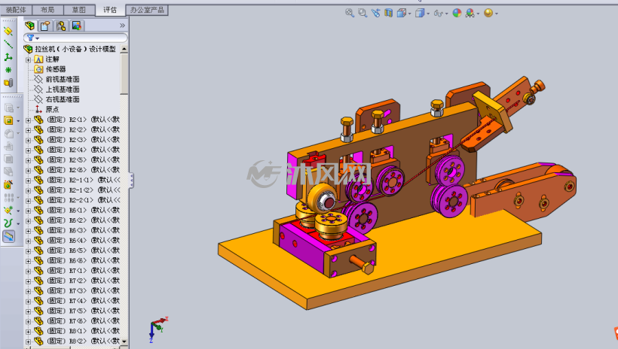Open the dropdown arrow beside Display Style
618x349 pixels.
pyautogui.click(x=428, y=14)
